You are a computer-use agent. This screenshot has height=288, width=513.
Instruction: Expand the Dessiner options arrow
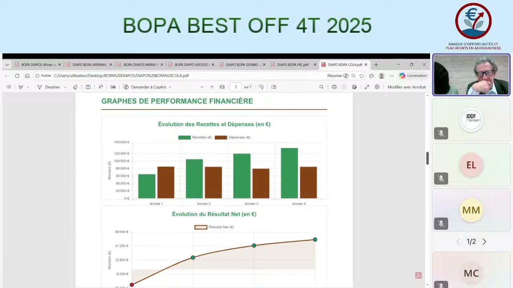(65, 87)
